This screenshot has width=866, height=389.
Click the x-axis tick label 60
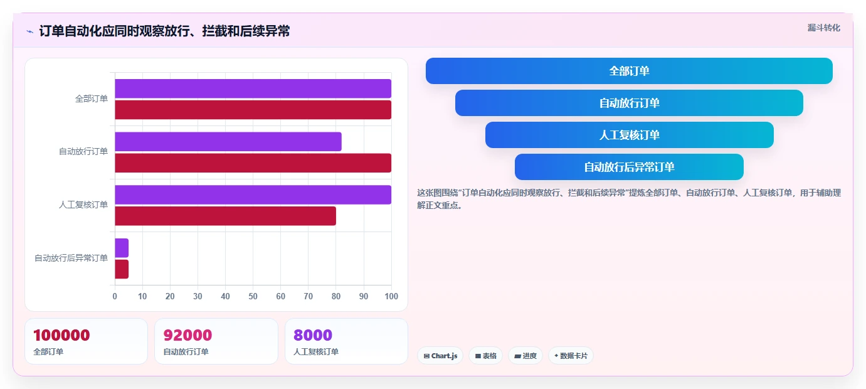[x=280, y=296]
